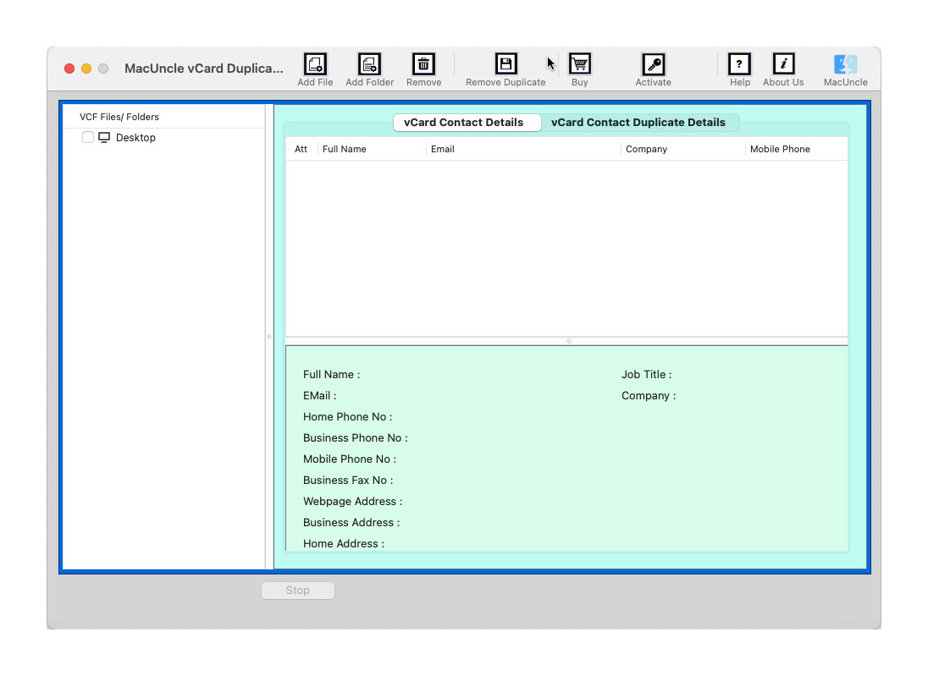Click the Mobile Phone column header
Viewport: 928px width, 676px height.
780,149
